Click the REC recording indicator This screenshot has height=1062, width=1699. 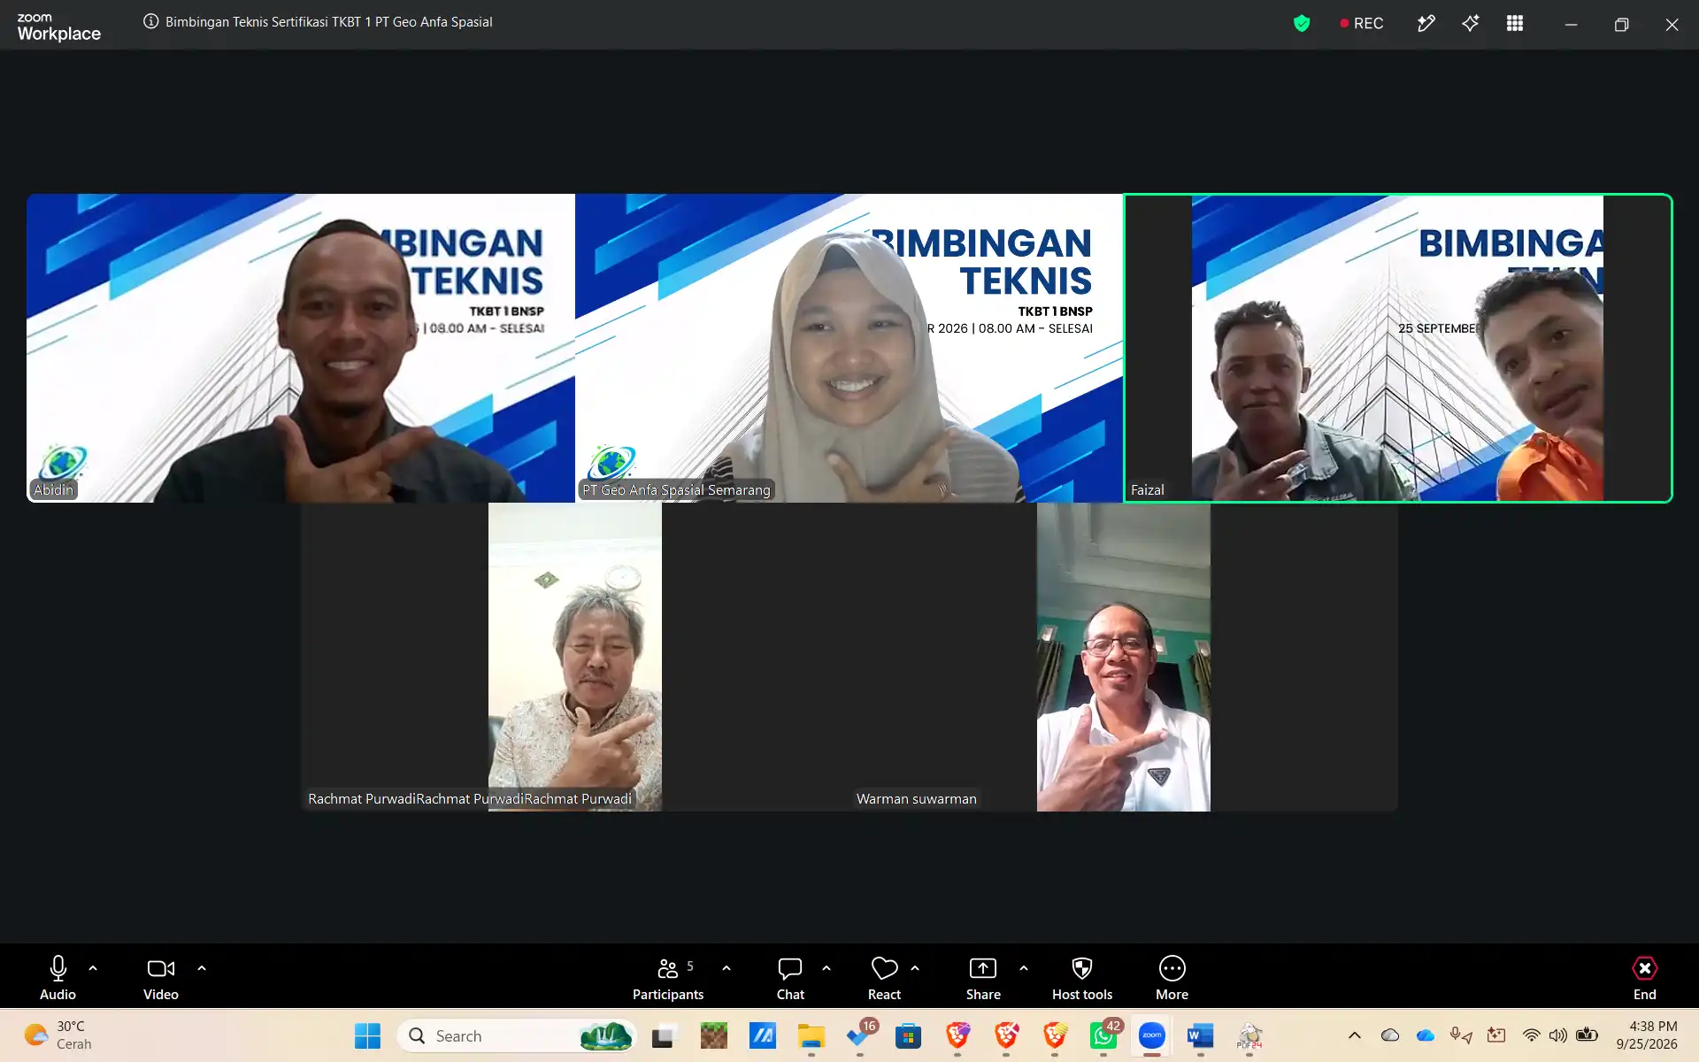point(1361,24)
